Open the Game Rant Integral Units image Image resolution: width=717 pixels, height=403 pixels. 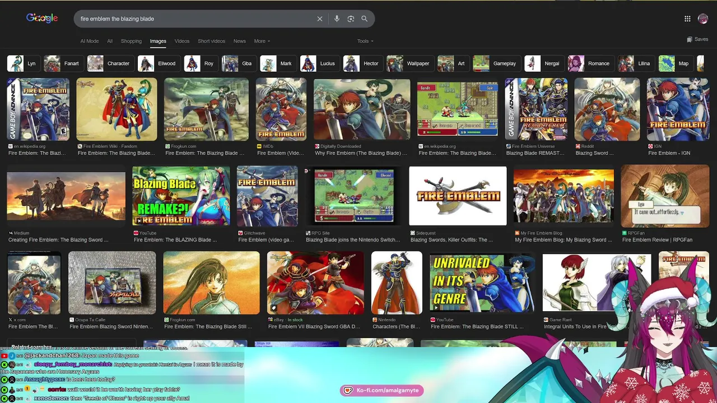(597, 283)
